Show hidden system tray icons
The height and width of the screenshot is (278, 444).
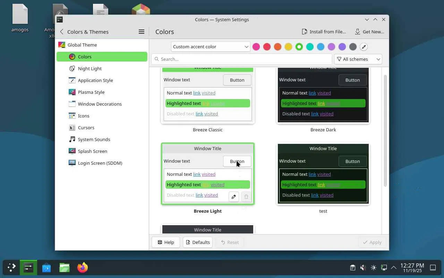click(x=394, y=268)
